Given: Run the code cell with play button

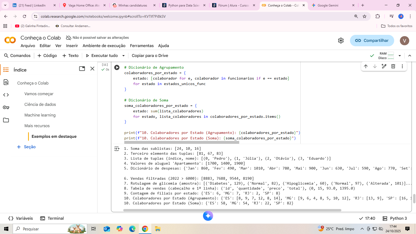Looking at the screenshot, I should pos(117,68).
